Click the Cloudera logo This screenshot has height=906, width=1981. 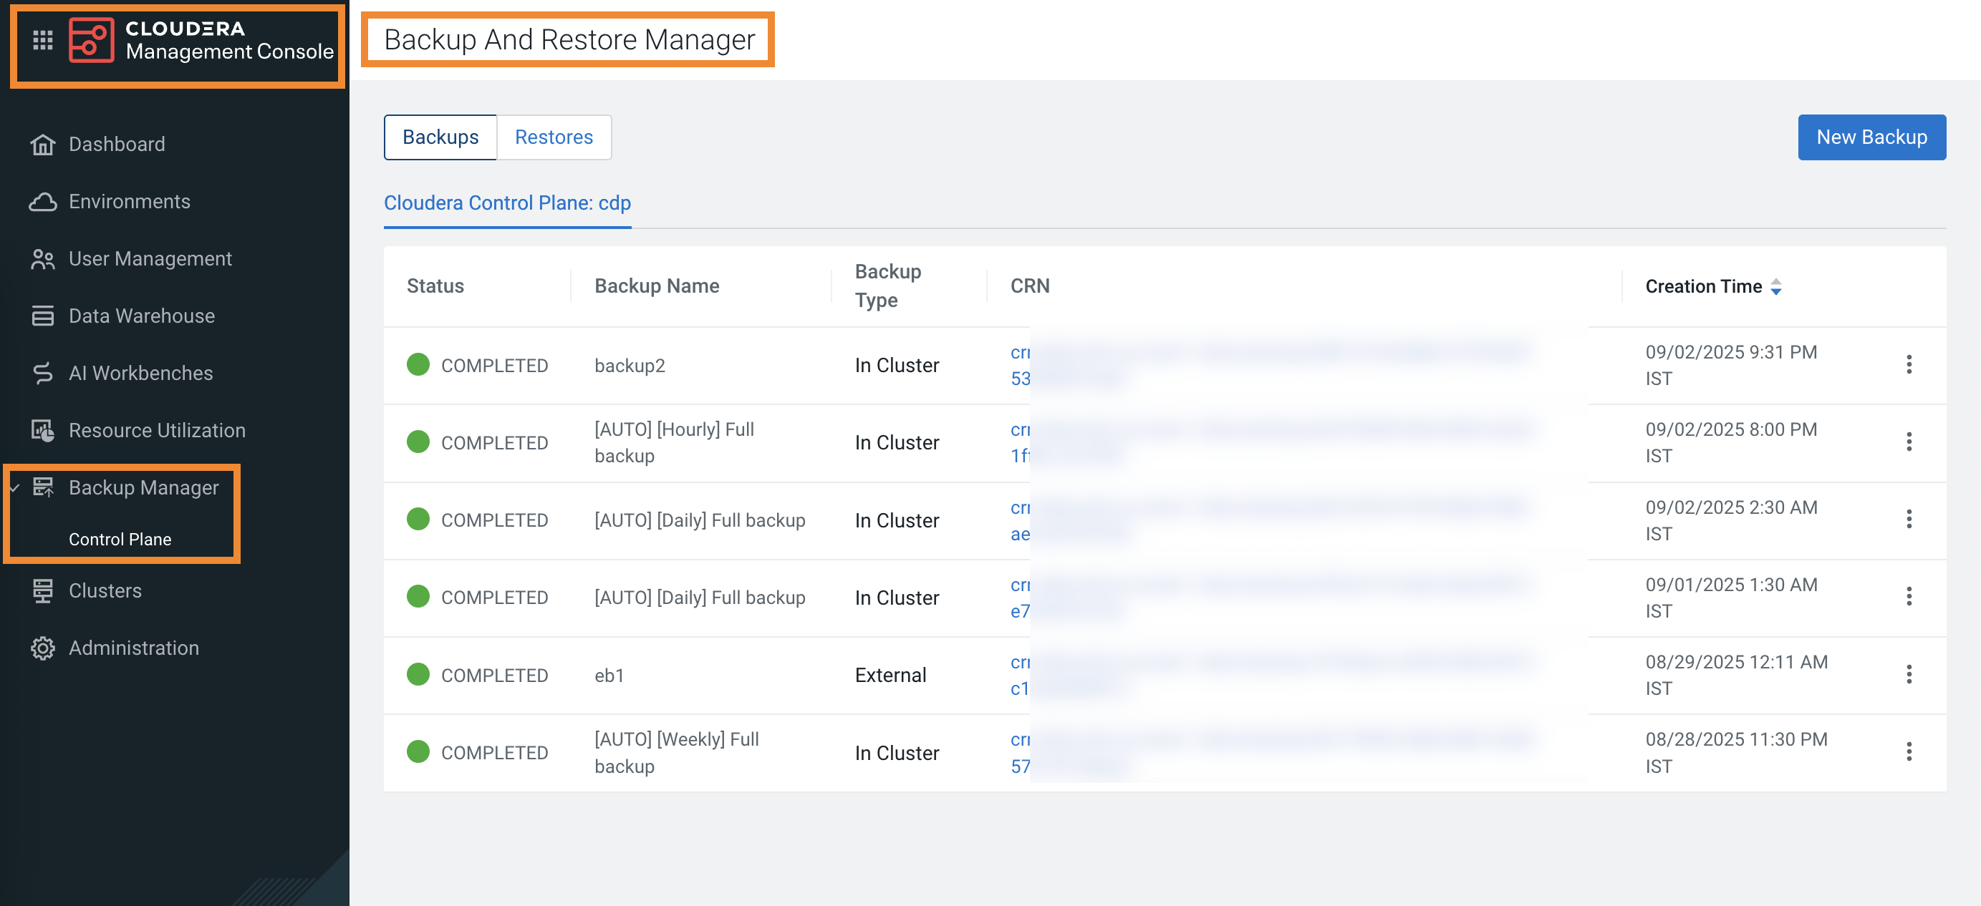pyautogui.click(x=92, y=40)
